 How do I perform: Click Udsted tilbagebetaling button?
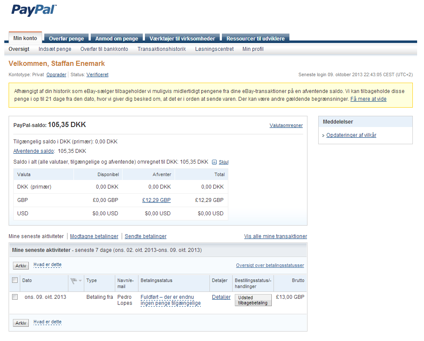(x=253, y=300)
